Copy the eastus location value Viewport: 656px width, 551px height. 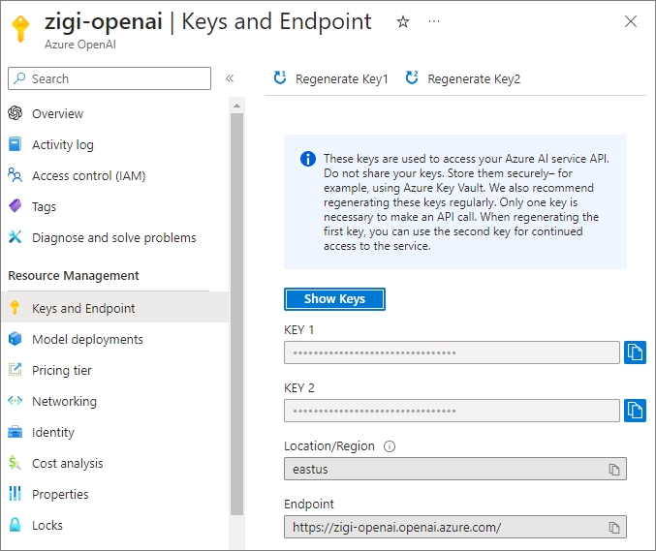pyautogui.click(x=613, y=469)
